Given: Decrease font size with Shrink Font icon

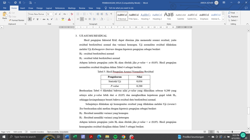Looking at the screenshot, I should 60,14.
